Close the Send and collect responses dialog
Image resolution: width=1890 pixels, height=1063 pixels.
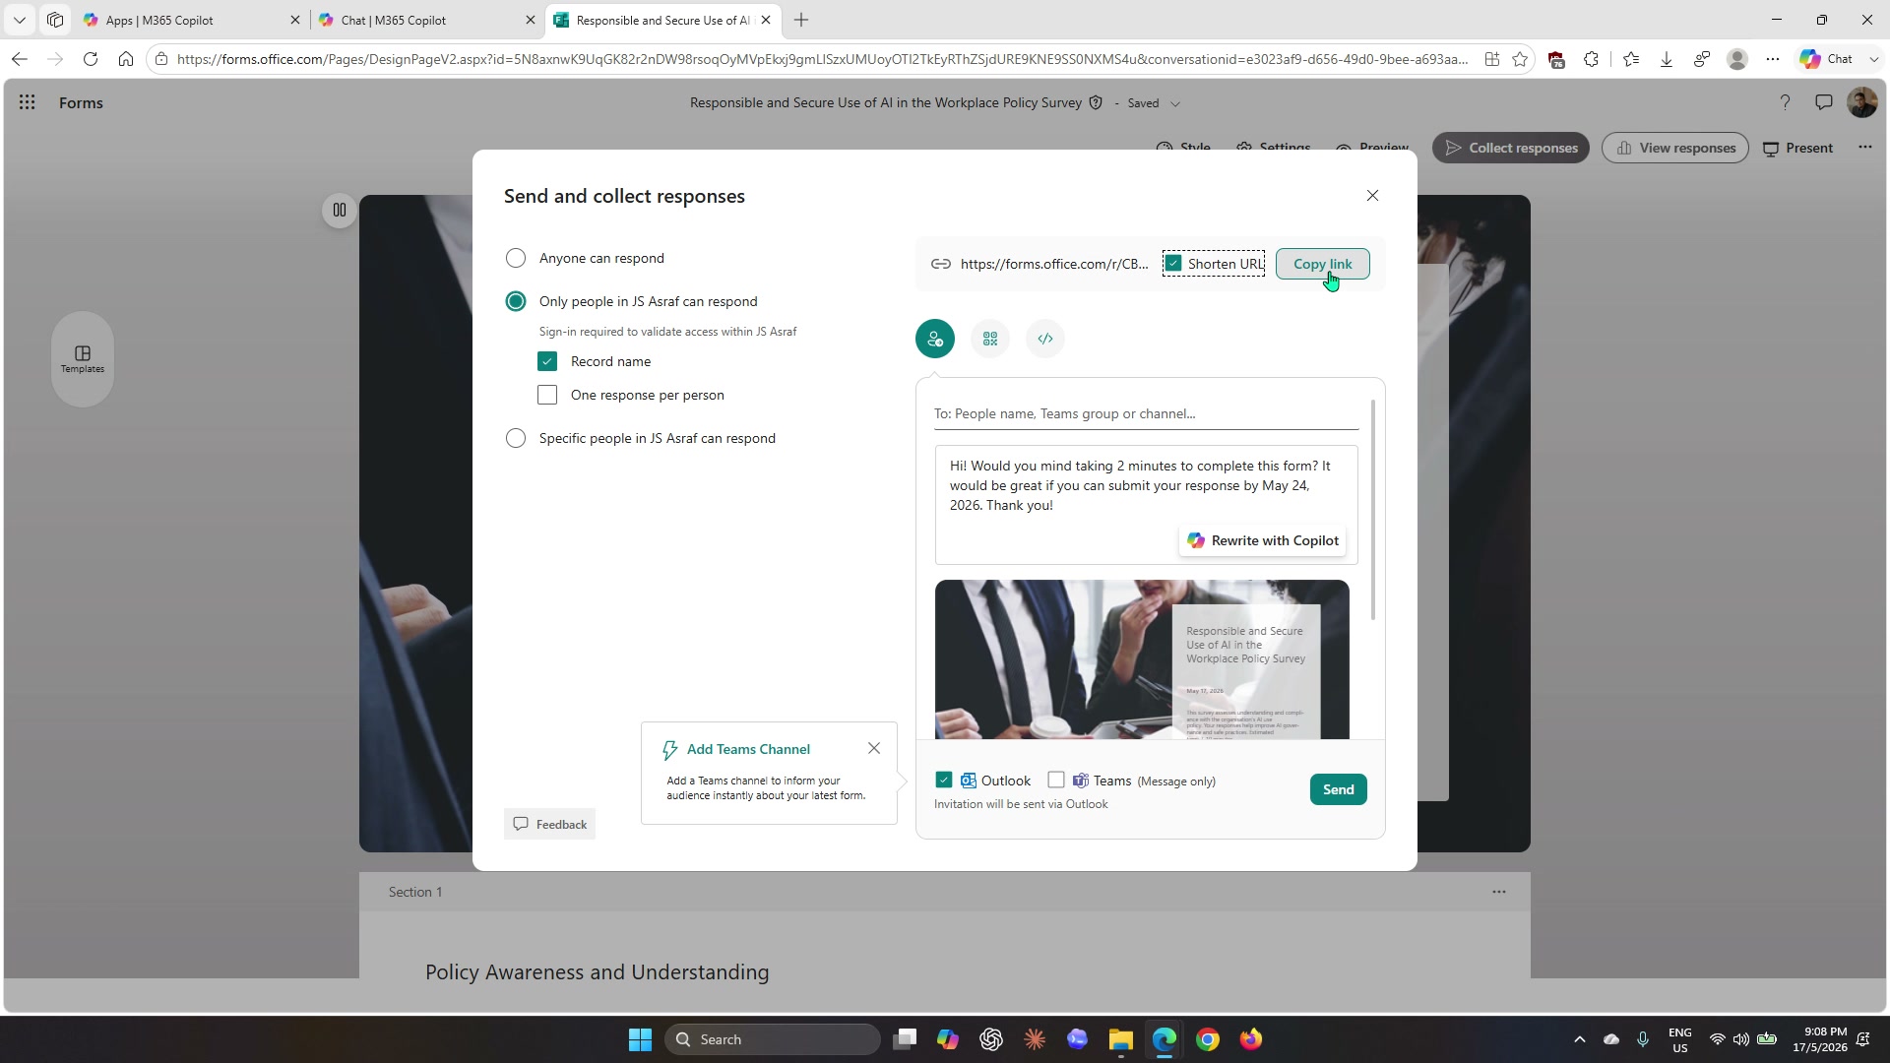click(1372, 196)
